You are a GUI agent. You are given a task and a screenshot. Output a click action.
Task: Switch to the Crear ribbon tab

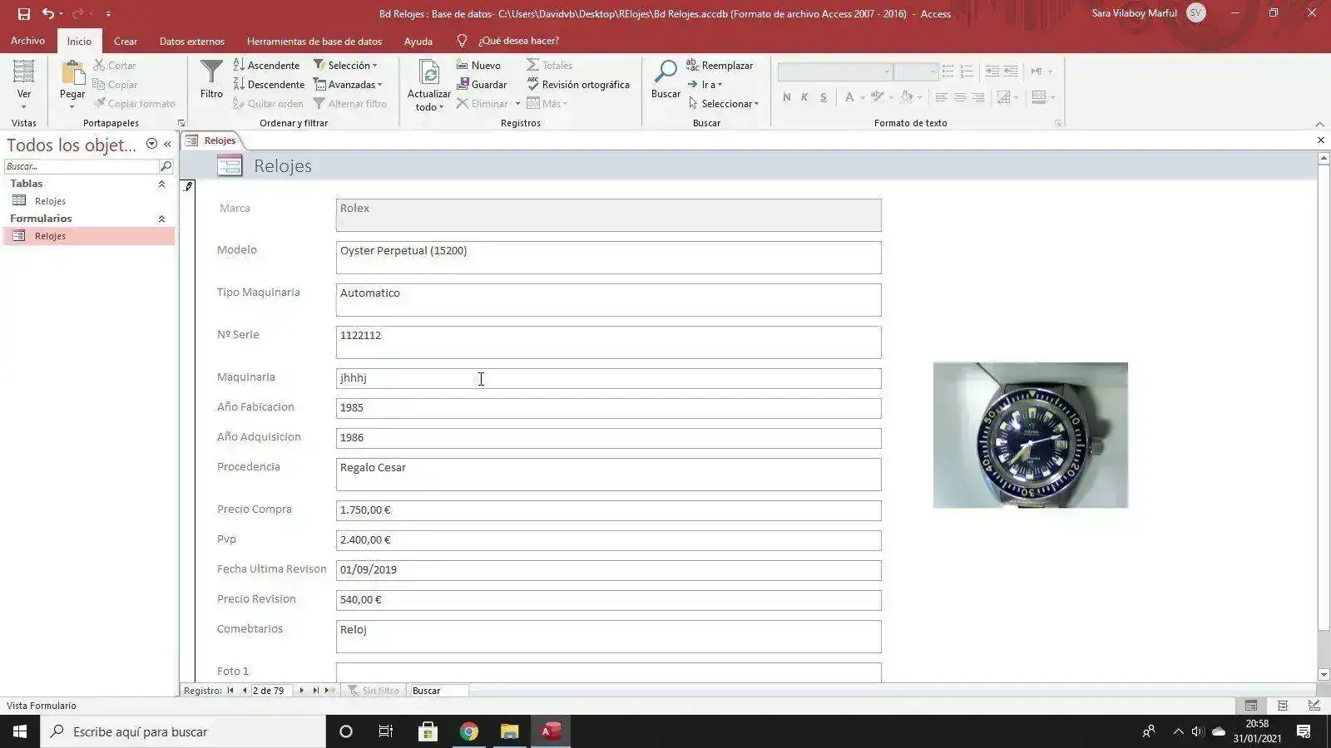[126, 41]
